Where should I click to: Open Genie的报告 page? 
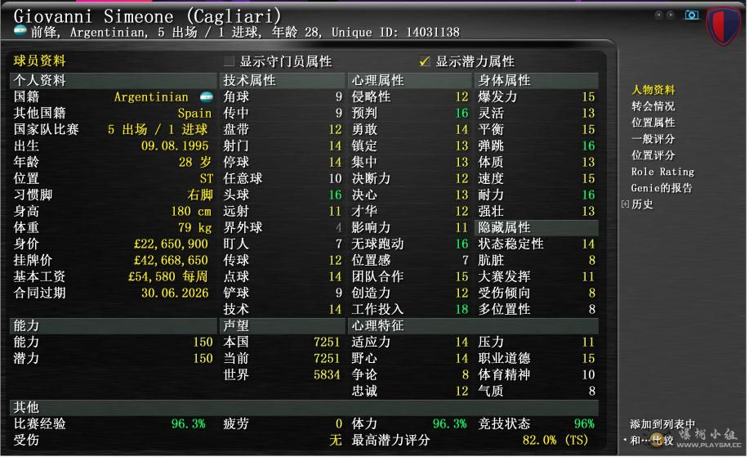(x=662, y=188)
